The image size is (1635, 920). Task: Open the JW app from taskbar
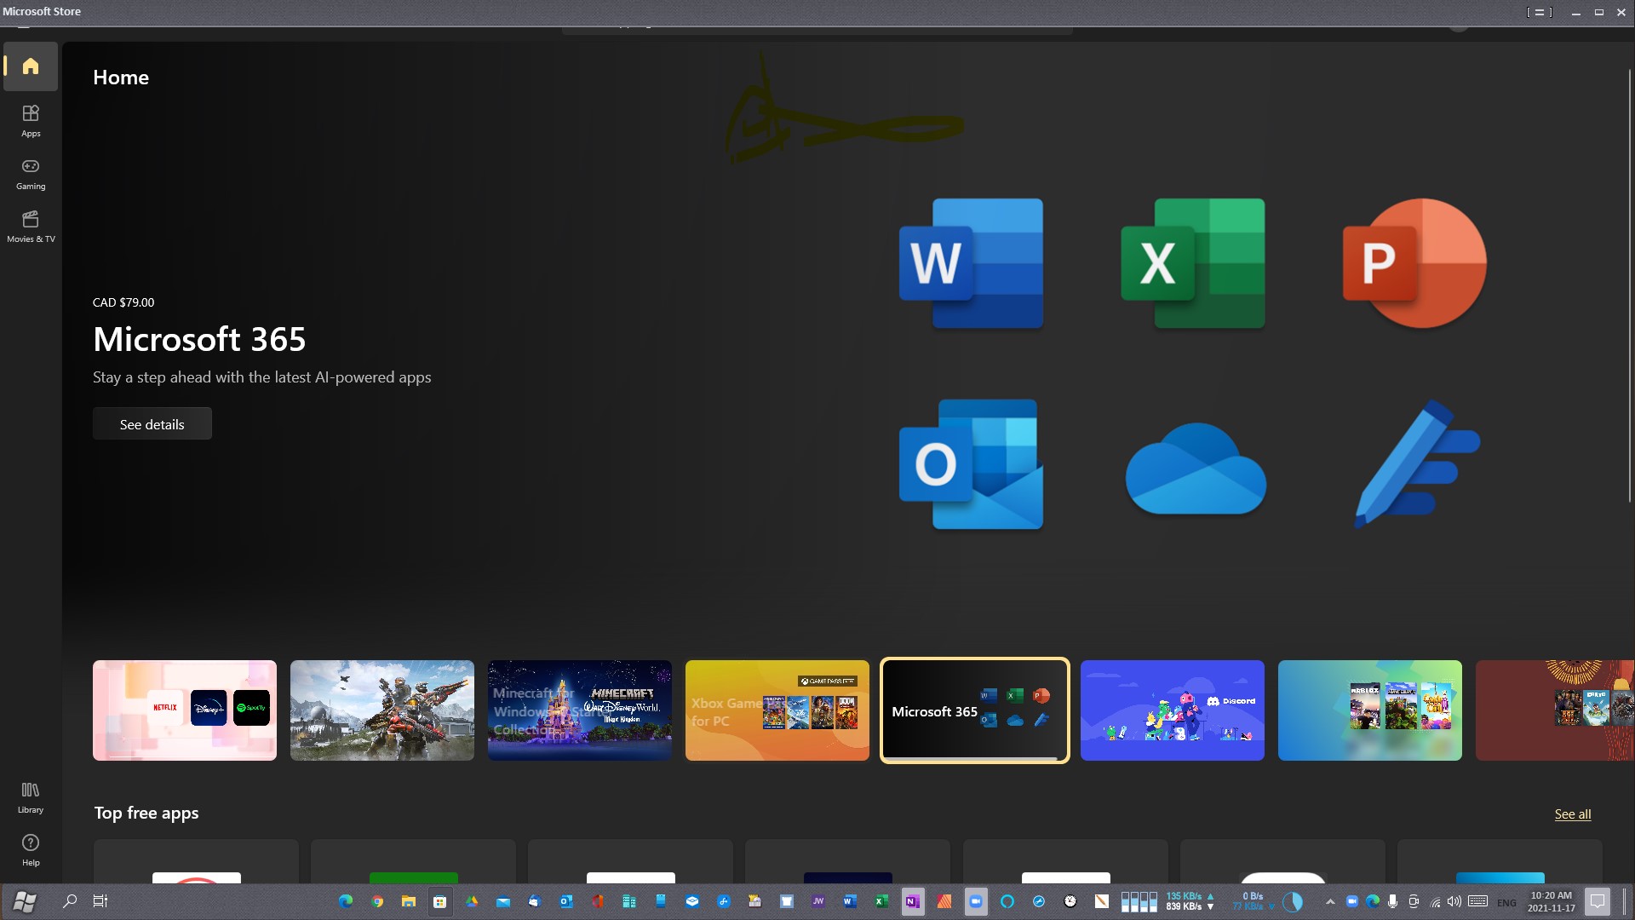coord(818,901)
